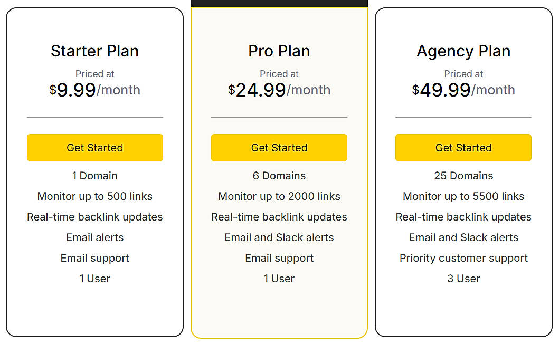Select the 6 Domains feature on Pro Plan
The image size is (559, 344).
tap(279, 176)
